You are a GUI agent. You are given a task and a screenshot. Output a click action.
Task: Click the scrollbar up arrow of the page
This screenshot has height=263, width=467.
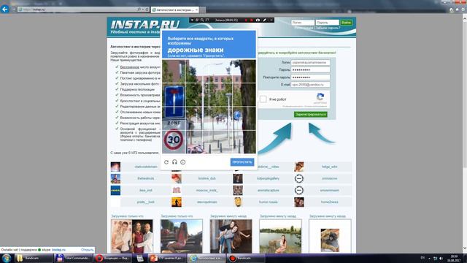(465, 19)
